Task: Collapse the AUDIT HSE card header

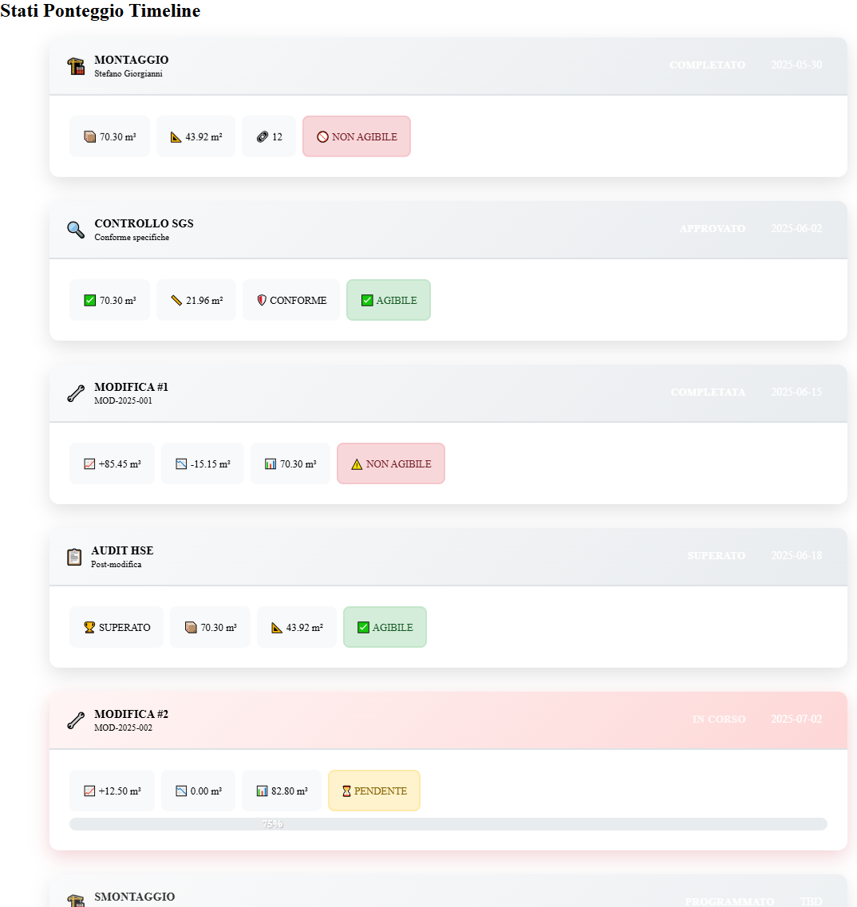Action: (x=448, y=557)
